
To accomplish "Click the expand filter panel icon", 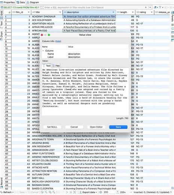I will point(42,7).
